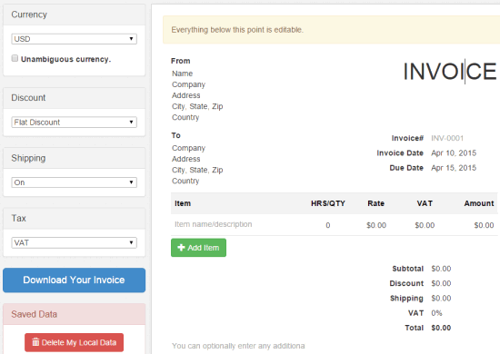This screenshot has width=500, height=354.
Task: Click the item Rate $0.00 cell
Action: 376,225
